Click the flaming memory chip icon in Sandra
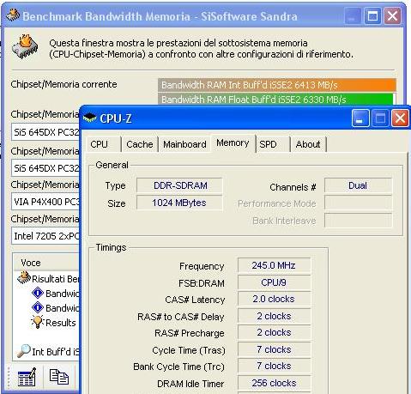This screenshot has height=394, width=411. click(x=25, y=46)
